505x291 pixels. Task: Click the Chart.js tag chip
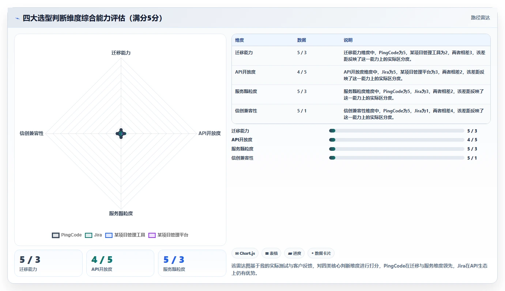pos(245,253)
